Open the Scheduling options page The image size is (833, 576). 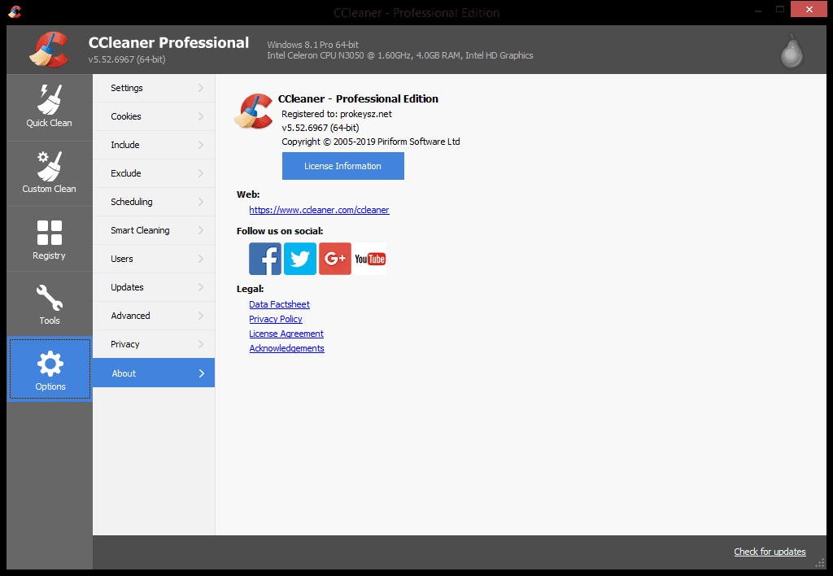point(154,202)
